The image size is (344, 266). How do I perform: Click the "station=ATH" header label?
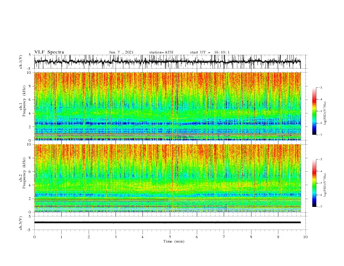[x=161, y=52]
